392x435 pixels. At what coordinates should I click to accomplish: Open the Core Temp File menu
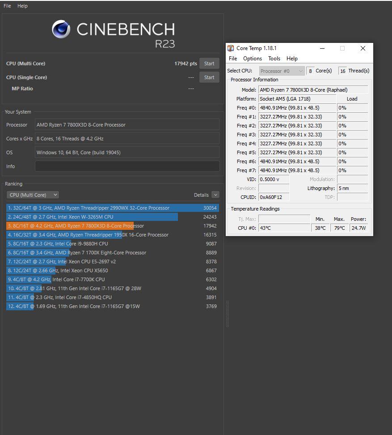pos(233,59)
